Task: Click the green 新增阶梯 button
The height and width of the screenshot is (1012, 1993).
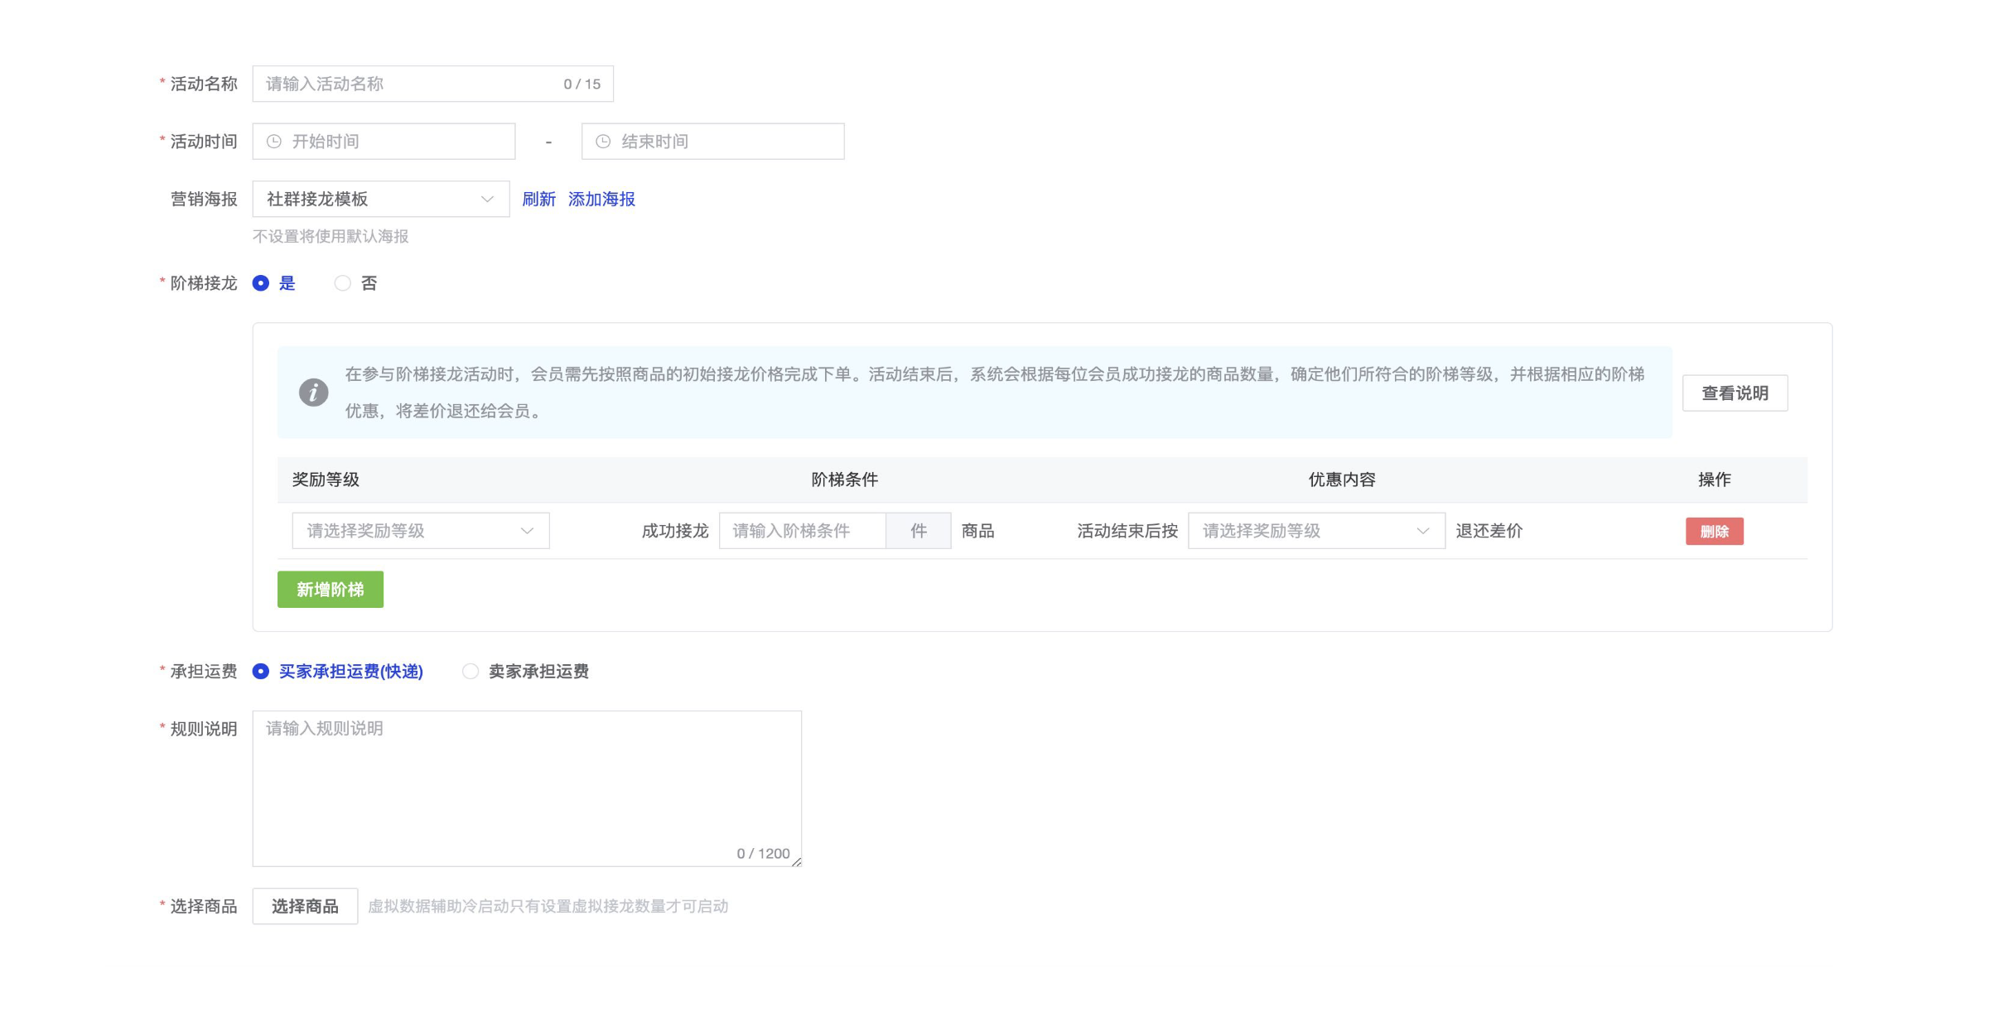Action: tap(330, 589)
